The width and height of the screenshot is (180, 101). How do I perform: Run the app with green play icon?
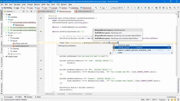pyautogui.click(x=128, y=8)
